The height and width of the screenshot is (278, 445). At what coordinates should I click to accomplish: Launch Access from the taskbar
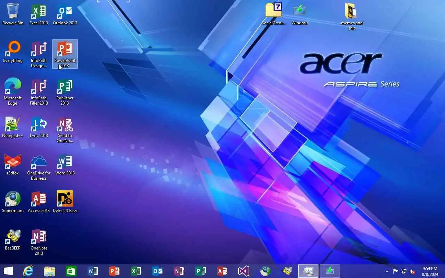pos(222,271)
